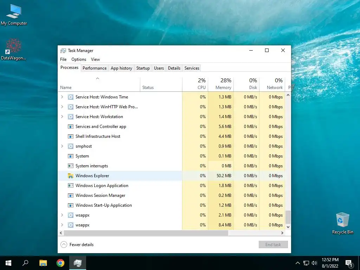Image resolution: width=360 pixels, height=270 pixels.
Task: Select the Recycle Bin desktop icon
Action: (342, 223)
